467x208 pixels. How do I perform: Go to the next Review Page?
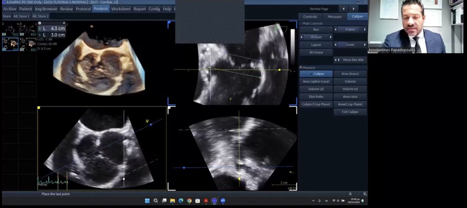click(x=353, y=9)
